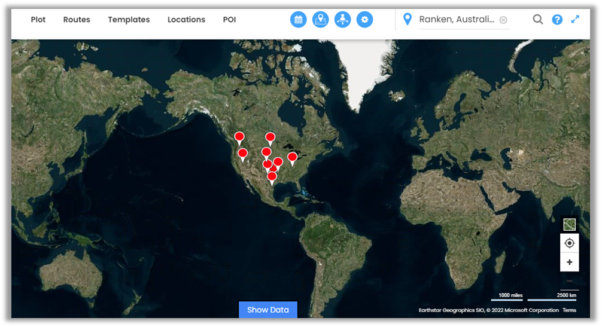
Task: Click the hierarchy/team network icon button
Action: tap(343, 20)
